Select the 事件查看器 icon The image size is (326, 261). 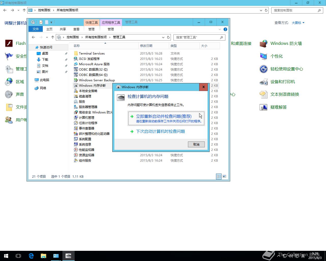coord(76,128)
